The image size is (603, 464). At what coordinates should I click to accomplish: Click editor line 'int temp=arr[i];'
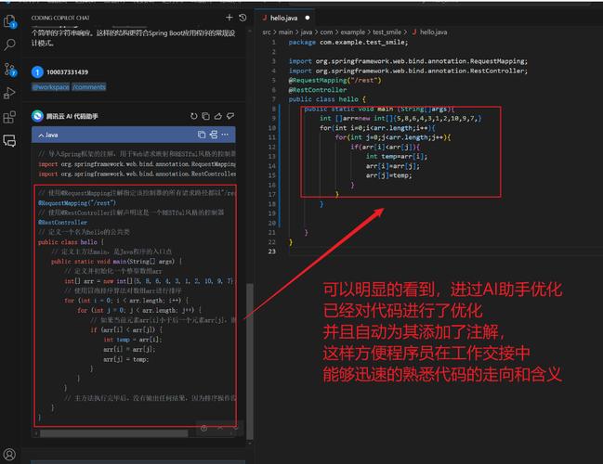(397, 156)
